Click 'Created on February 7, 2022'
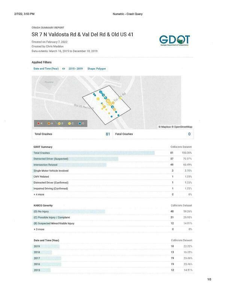Image resolution: width=225 pixels, height=291 pixels. 49,42
